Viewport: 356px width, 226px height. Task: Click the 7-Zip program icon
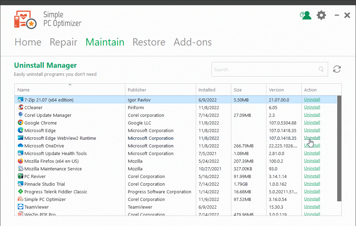click(21, 100)
